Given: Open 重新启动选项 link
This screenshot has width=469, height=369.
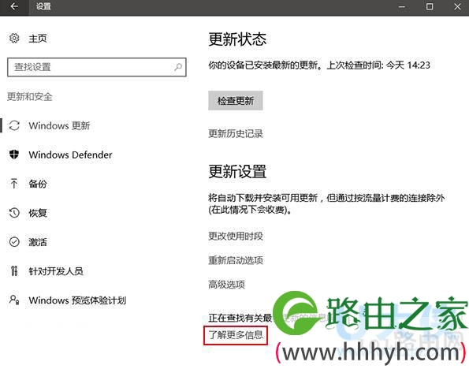Looking at the screenshot, I should [x=236, y=260].
